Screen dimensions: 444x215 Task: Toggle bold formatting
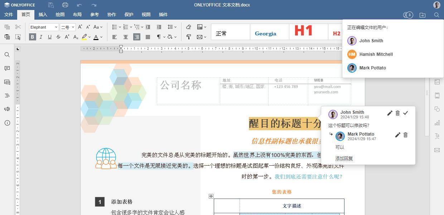pyautogui.click(x=32, y=37)
